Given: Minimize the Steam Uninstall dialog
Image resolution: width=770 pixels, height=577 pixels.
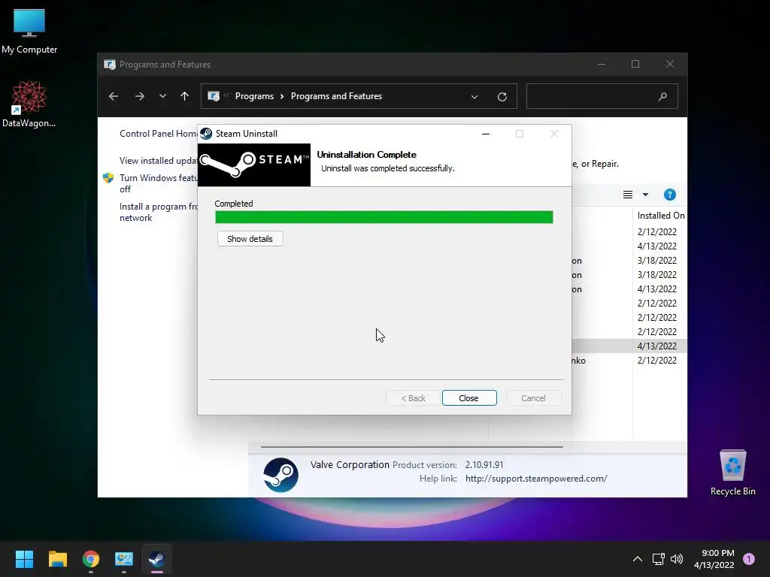Looking at the screenshot, I should click(x=486, y=134).
